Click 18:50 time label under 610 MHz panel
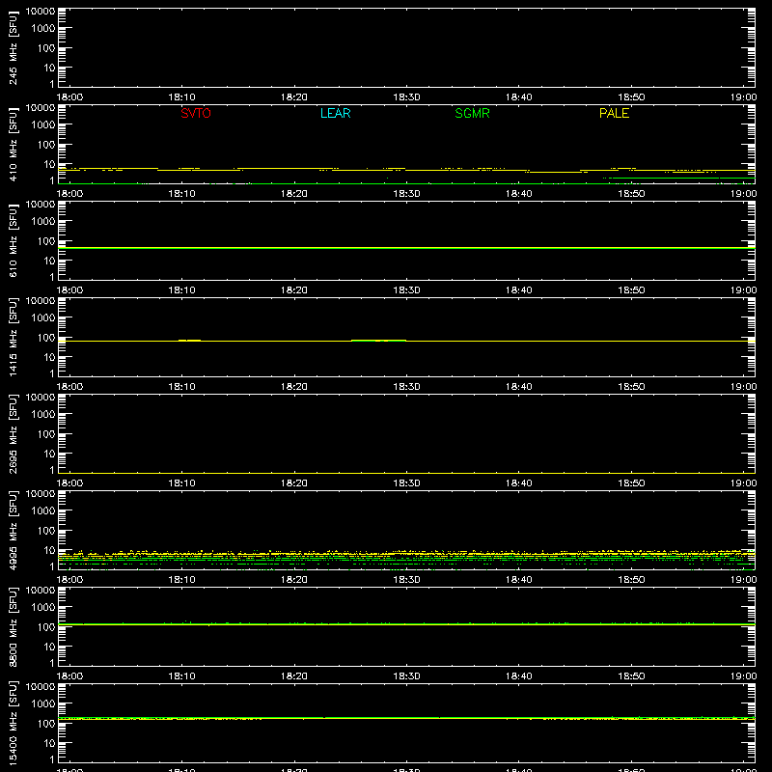 coord(631,290)
